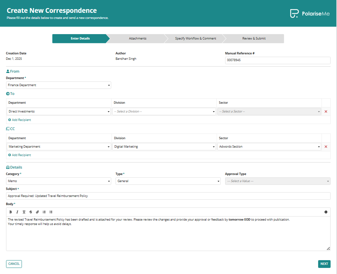Screen dimensions: 337x274
Task: Switch to Specify Workflow & Comment step
Action: [195, 39]
